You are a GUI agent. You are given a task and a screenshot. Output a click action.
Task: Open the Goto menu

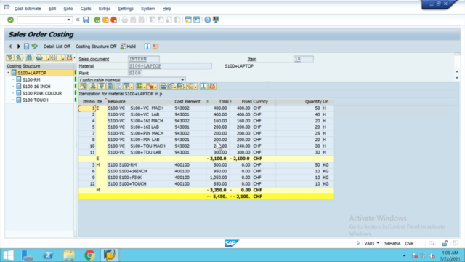[x=68, y=9]
